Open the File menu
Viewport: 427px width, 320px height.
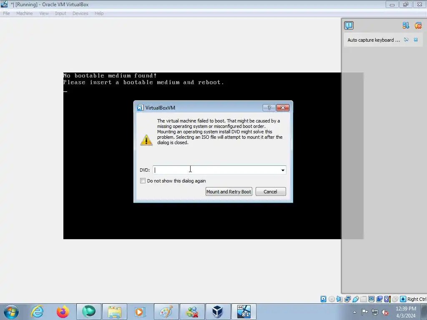6,13
